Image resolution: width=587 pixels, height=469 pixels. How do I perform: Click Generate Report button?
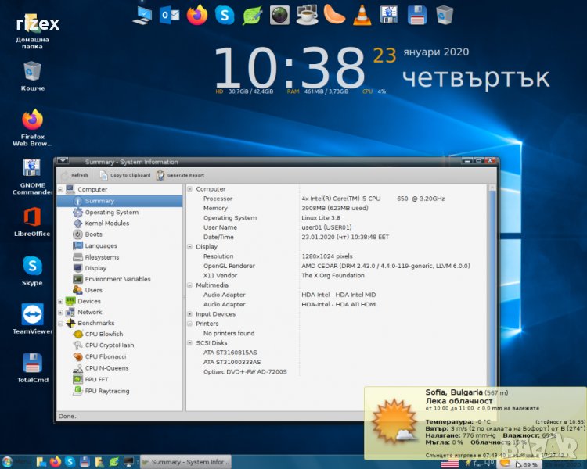click(181, 175)
